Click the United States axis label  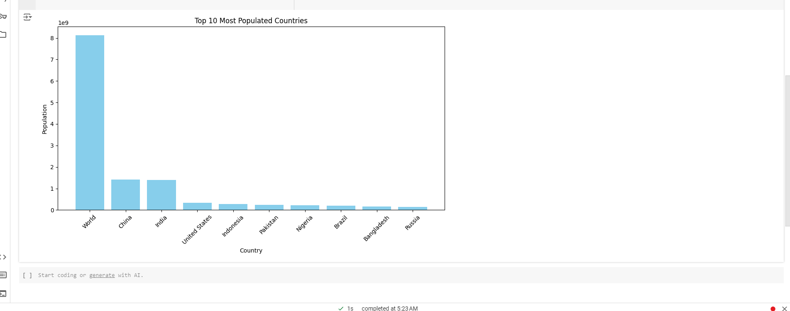click(197, 229)
